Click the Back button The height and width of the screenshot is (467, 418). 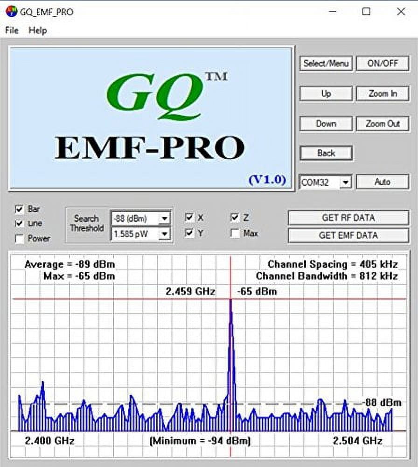point(326,153)
